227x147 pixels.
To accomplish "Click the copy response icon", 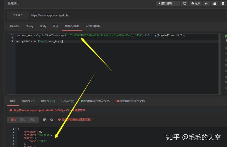I will [45, 120].
